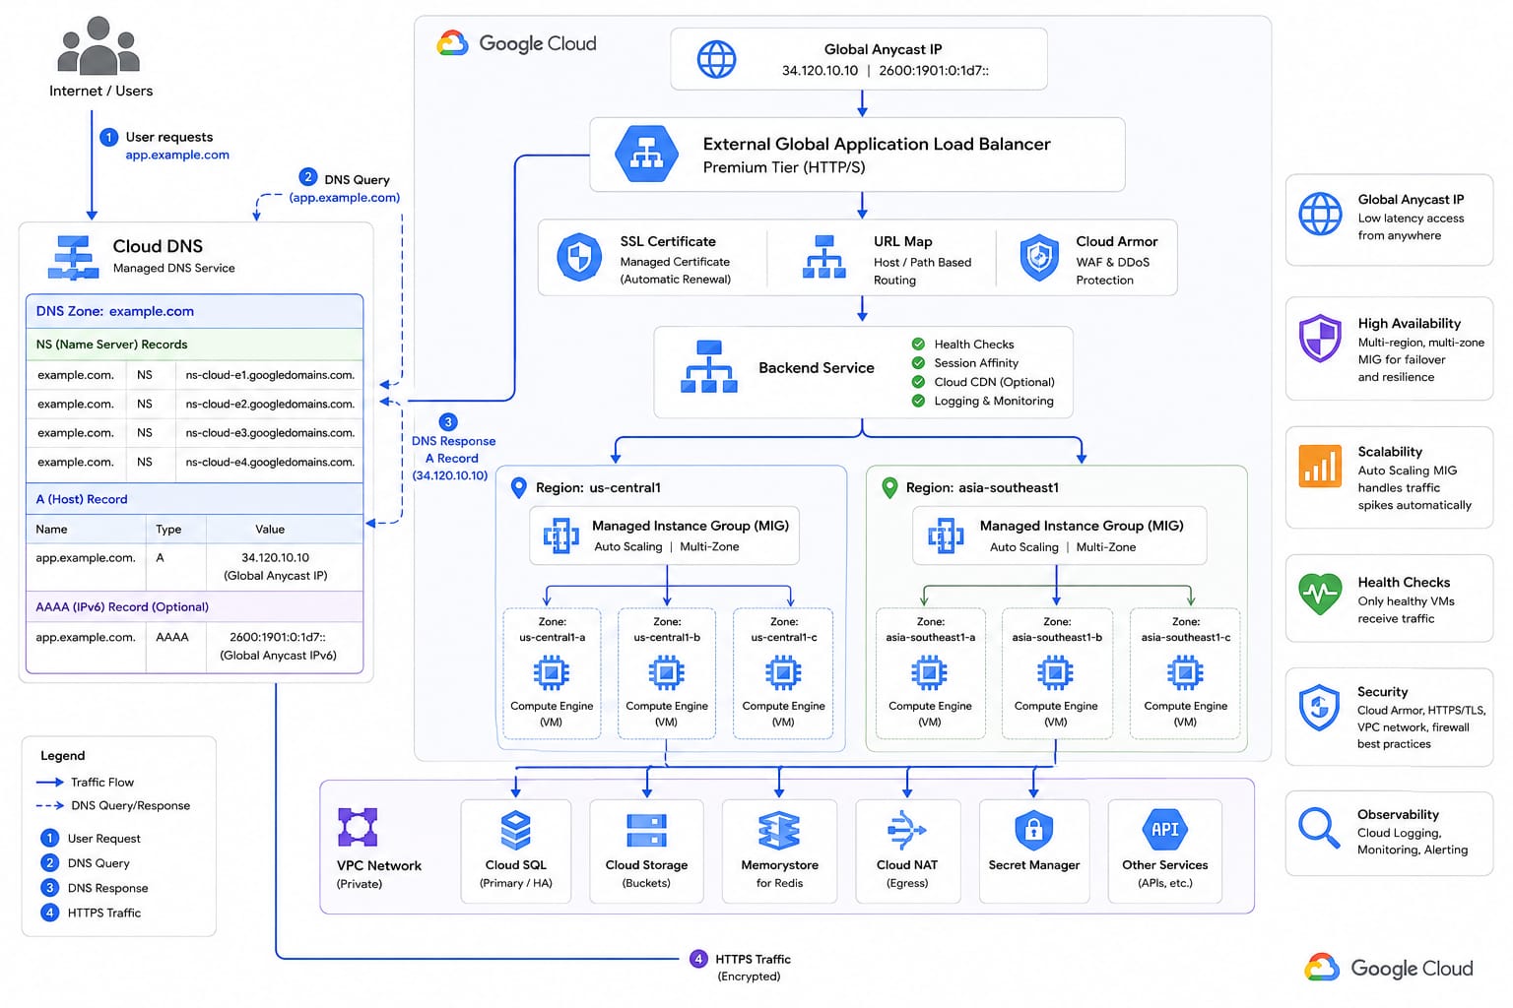The image size is (1513, 1008).
Task: Click the User Request entry in Legend
Action: point(91,838)
